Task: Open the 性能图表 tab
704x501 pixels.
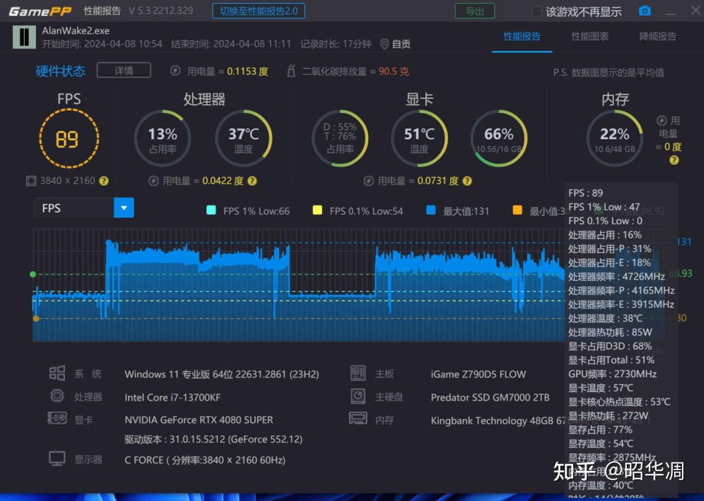Action: tap(590, 36)
